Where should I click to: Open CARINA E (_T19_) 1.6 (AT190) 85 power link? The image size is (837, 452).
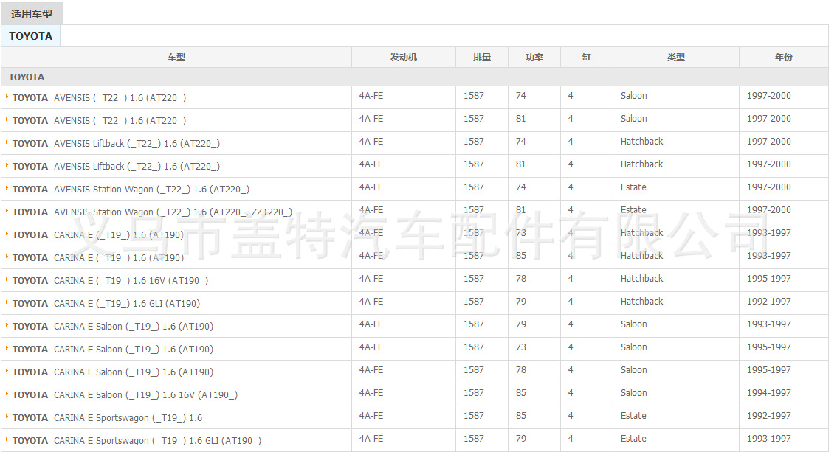tap(97, 258)
